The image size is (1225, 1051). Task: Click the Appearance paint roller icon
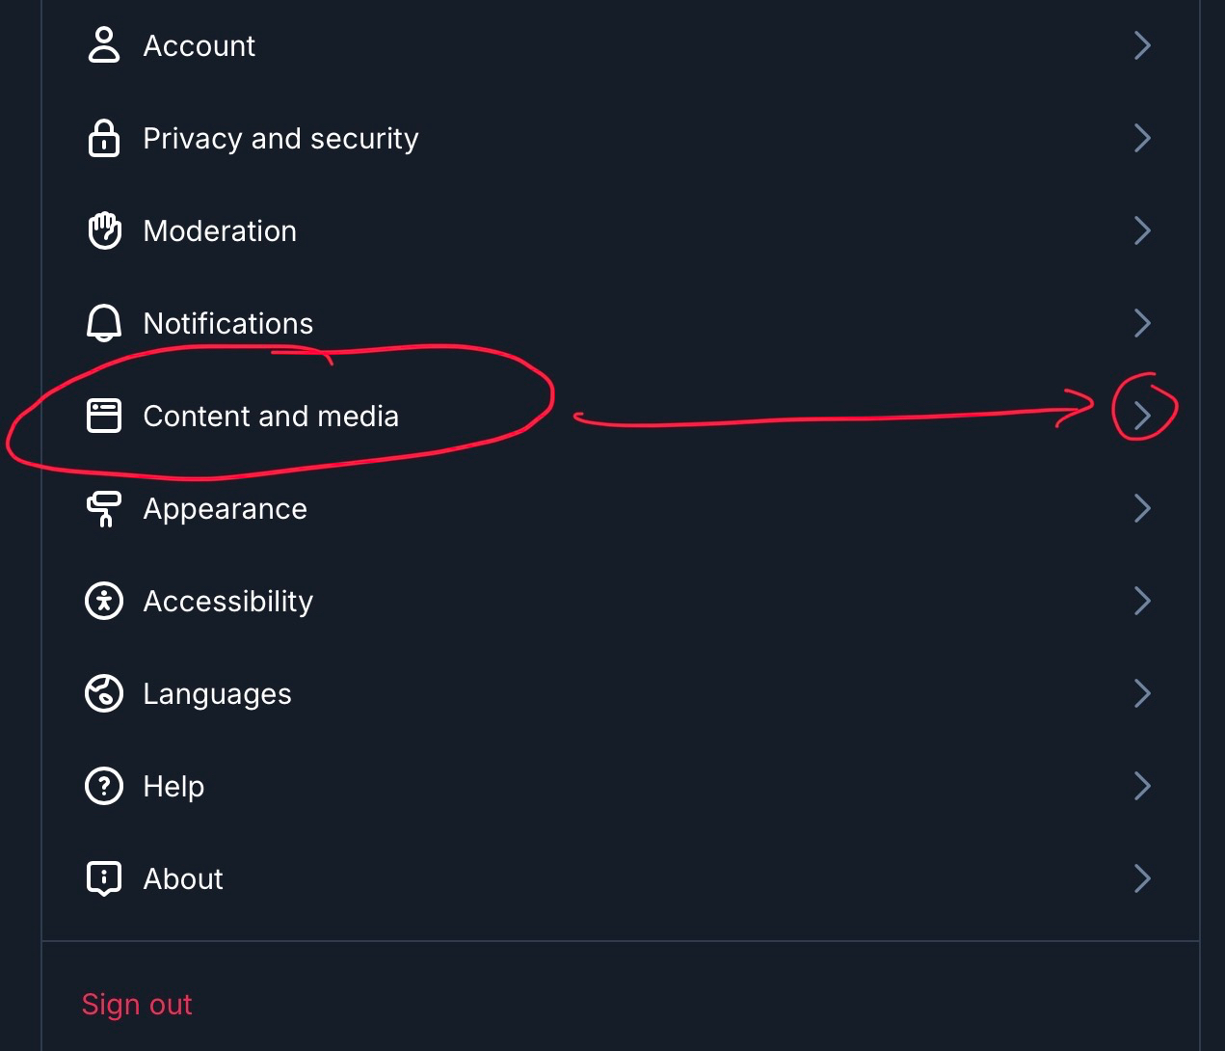coord(104,508)
